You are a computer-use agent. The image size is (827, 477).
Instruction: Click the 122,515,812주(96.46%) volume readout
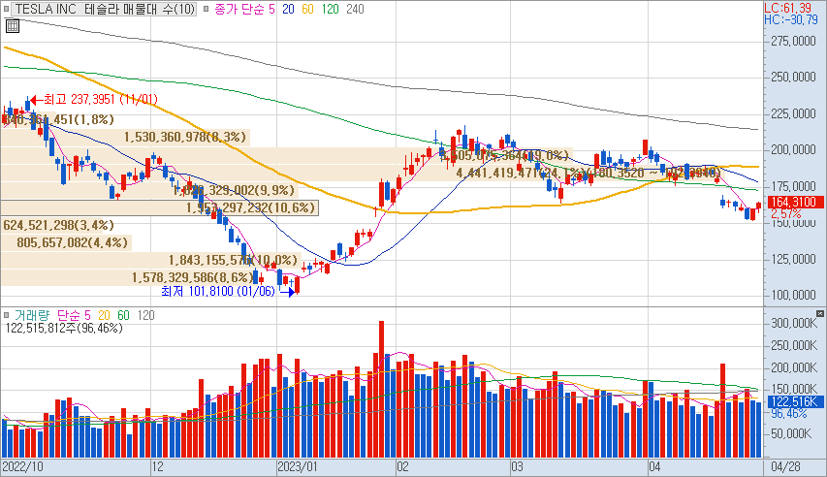pyautogui.click(x=64, y=329)
